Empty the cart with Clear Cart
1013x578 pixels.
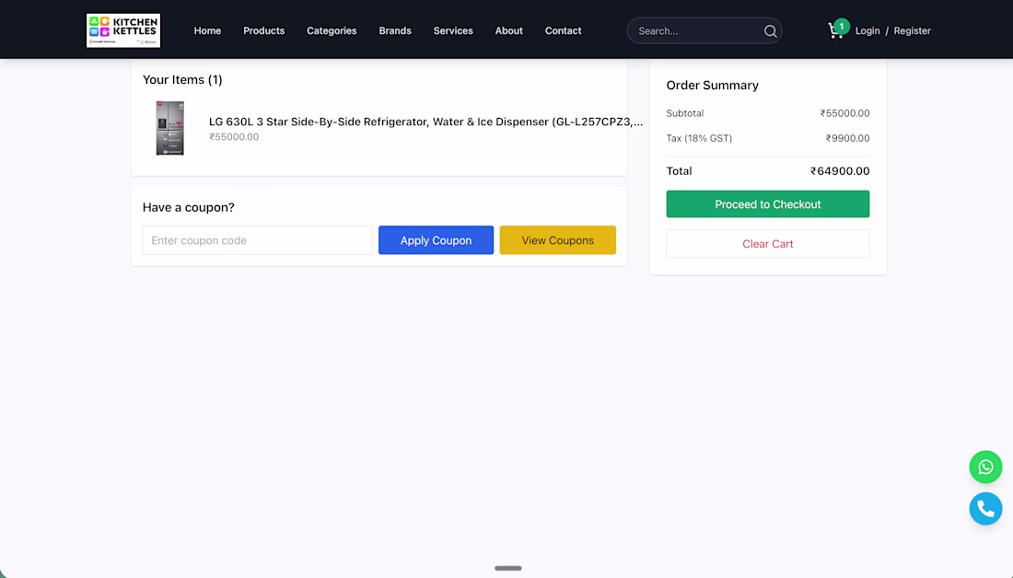click(767, 244)
